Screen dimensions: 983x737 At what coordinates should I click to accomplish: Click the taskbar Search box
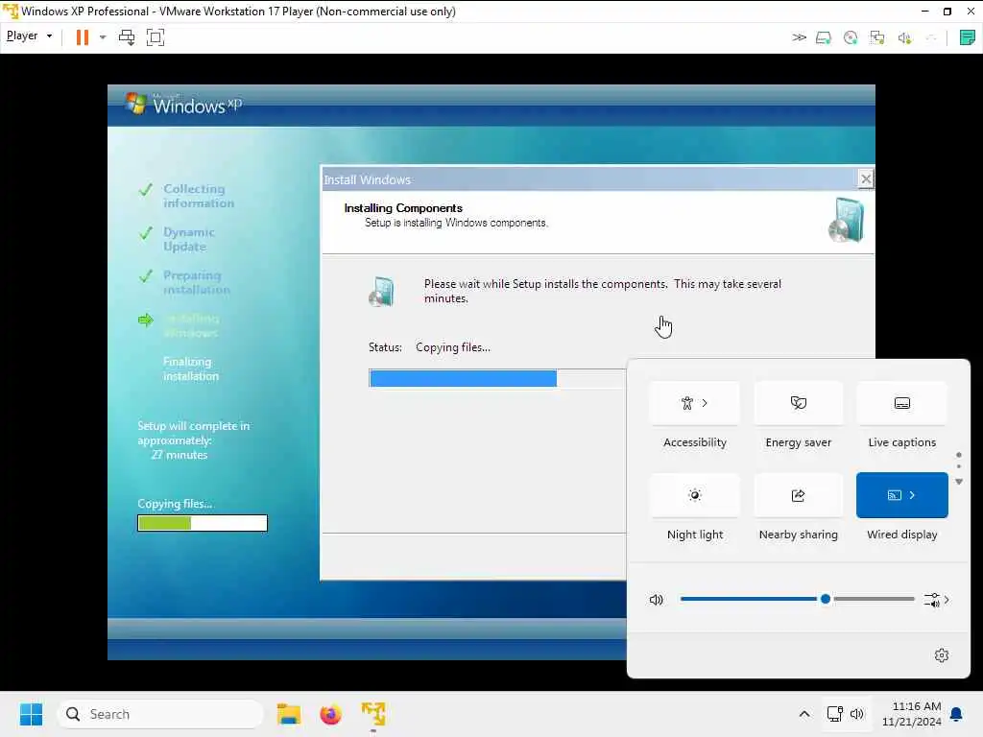tap(160, 714)
